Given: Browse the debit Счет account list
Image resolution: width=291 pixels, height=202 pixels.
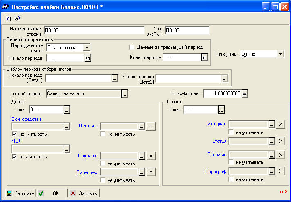Looking at the screenshot, I should click(67, 110).
